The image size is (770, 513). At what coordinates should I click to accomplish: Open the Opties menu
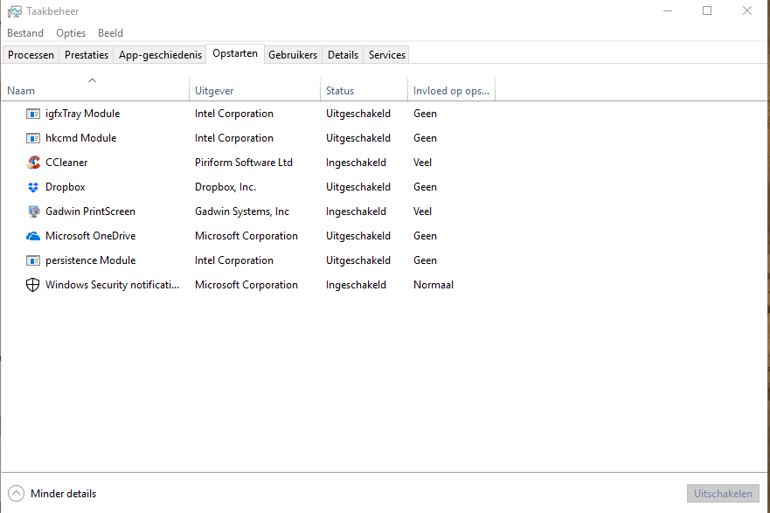[71, 33]
